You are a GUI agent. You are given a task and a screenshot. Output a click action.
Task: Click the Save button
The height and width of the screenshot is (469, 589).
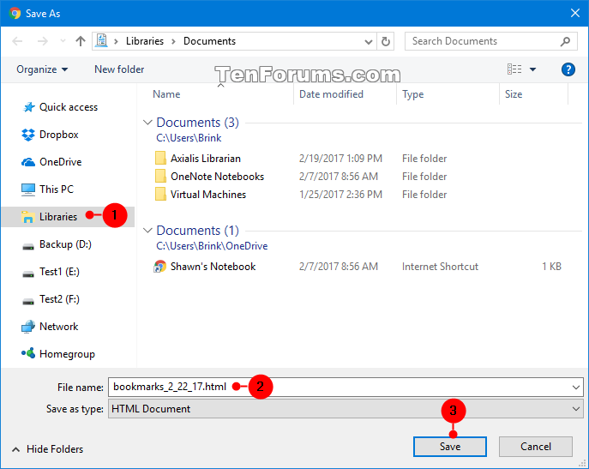[449, 447]
